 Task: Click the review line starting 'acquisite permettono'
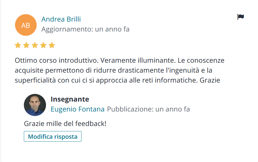click(114, 70)
